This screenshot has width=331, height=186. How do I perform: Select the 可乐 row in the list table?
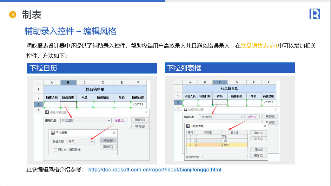(217, 137)
